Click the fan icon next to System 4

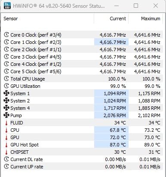coord(6,108)
